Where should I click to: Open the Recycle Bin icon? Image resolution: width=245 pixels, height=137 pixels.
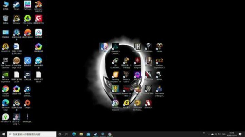coord(5,20)
